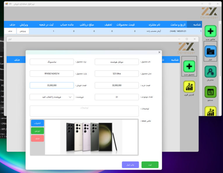Click the green camera (دوربین) button
Viewport: 223px width, 173px height.
click(37, 131)
